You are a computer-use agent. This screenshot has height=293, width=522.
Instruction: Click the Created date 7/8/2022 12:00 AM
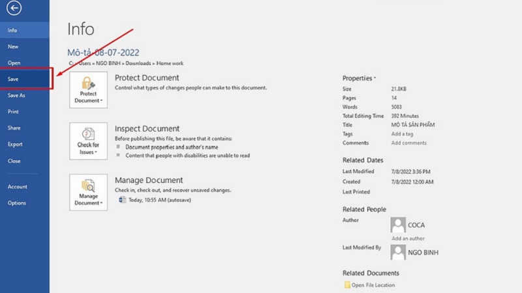click(x=412, y=182)
